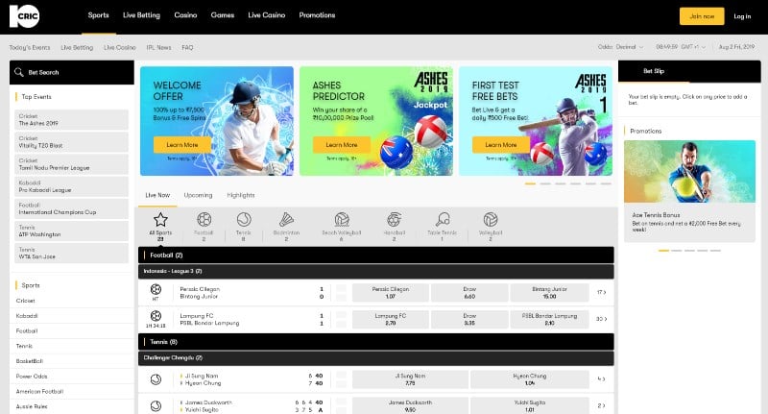Open Today's Events link
768x414 pixels.
pos(30,47)
